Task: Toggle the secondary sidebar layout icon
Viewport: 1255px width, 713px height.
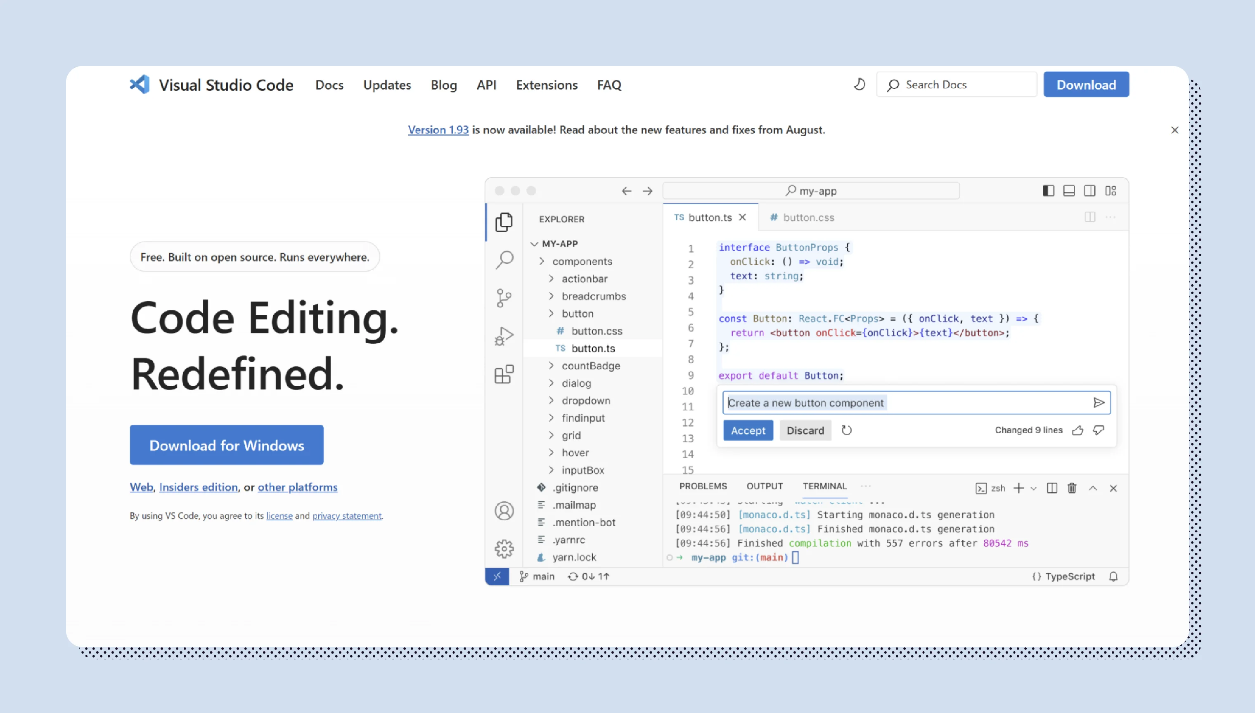Action: [x=1089, y=191]
